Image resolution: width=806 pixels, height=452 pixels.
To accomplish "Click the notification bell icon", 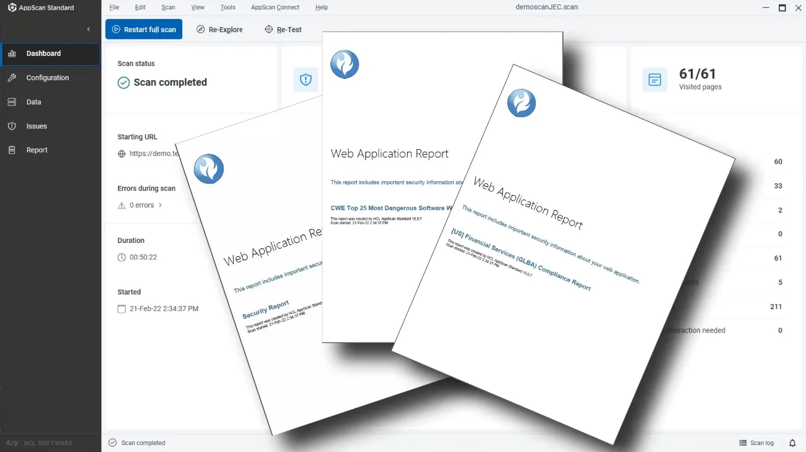I will (x=792, y=443).
